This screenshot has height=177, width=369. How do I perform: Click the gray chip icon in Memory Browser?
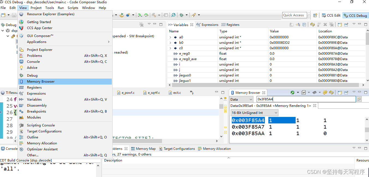pos(314,92)
